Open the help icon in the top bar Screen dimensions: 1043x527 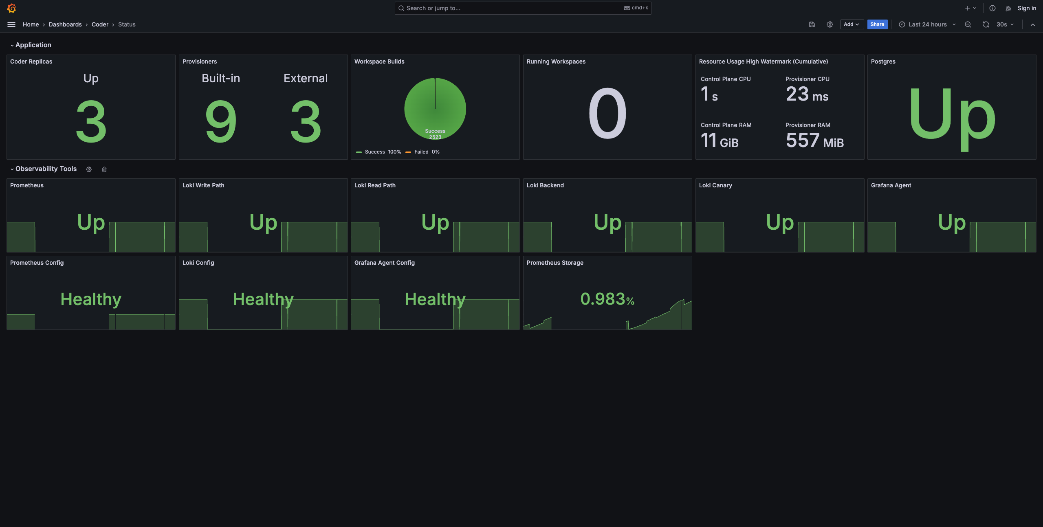coord(992,8)
